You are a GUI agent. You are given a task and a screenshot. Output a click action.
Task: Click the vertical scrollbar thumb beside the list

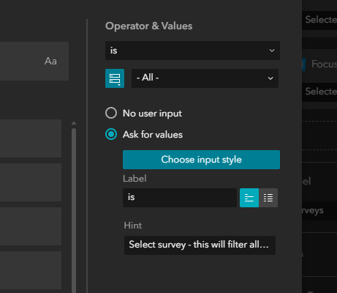coord(74,210)
